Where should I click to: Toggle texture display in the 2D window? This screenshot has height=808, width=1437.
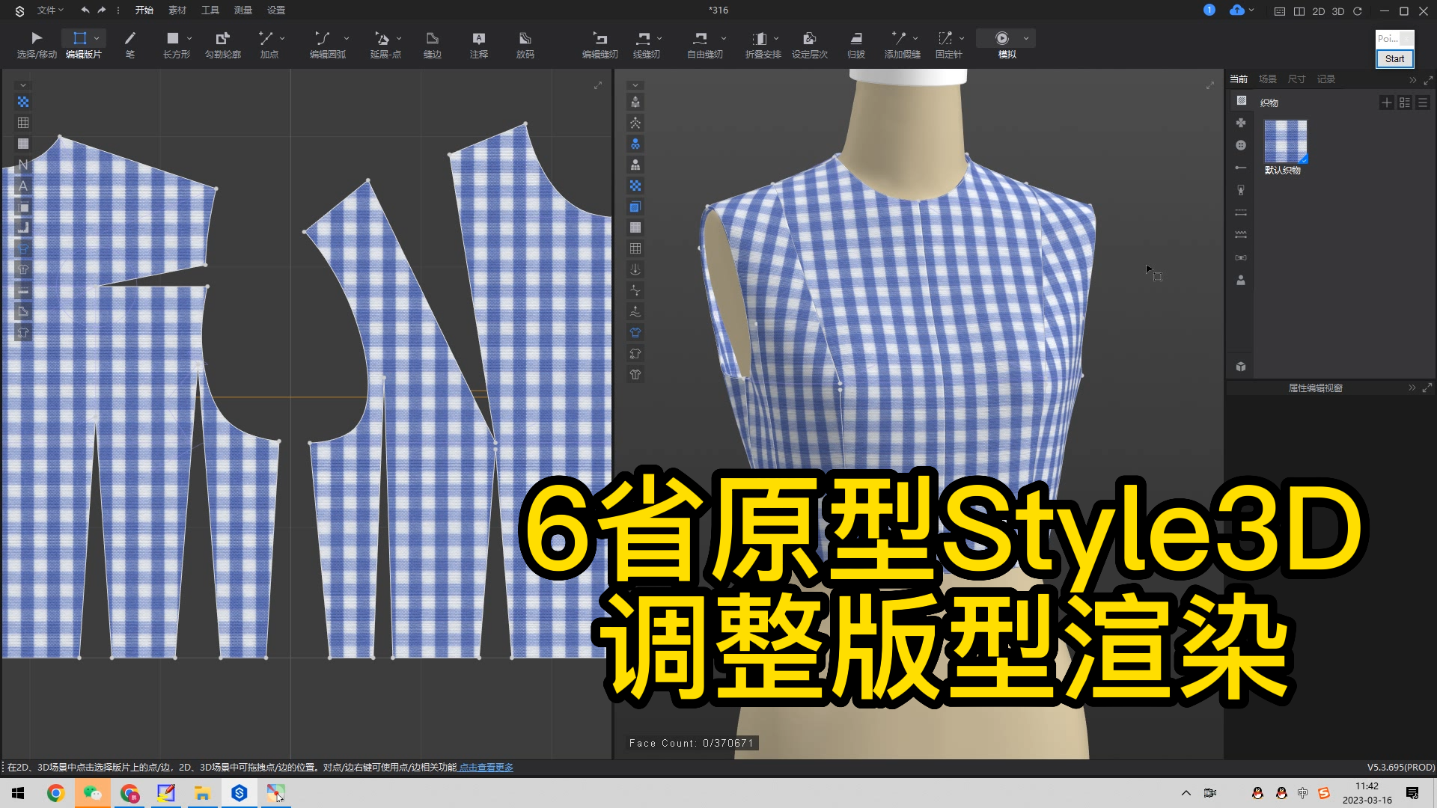[23, 102]
